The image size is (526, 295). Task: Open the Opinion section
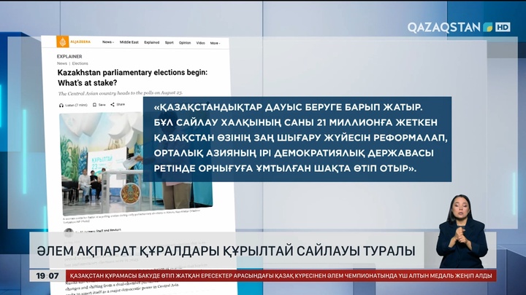[185, 43]
